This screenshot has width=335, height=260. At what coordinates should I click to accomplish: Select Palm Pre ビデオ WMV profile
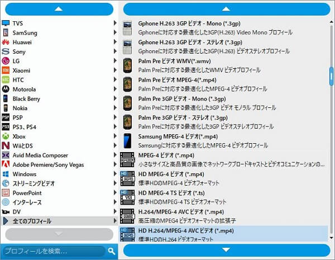[223, 65]
